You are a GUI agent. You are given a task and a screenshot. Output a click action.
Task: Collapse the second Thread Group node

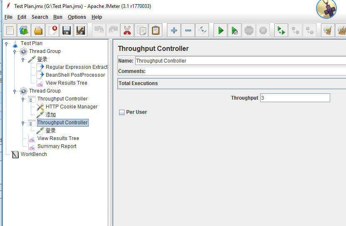pos(15,91)
